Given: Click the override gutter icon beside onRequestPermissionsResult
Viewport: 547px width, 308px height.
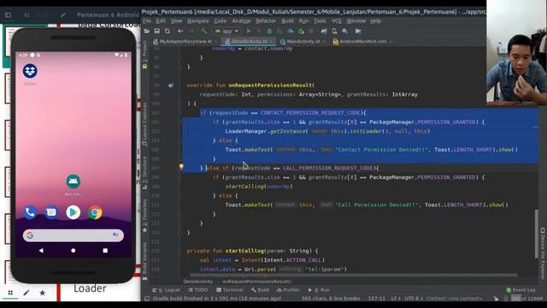Looking at the screenshot, I should 171,86.
